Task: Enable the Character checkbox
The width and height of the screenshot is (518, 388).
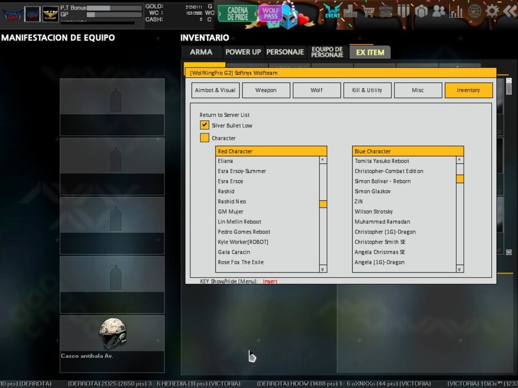Action: (205, 138)
